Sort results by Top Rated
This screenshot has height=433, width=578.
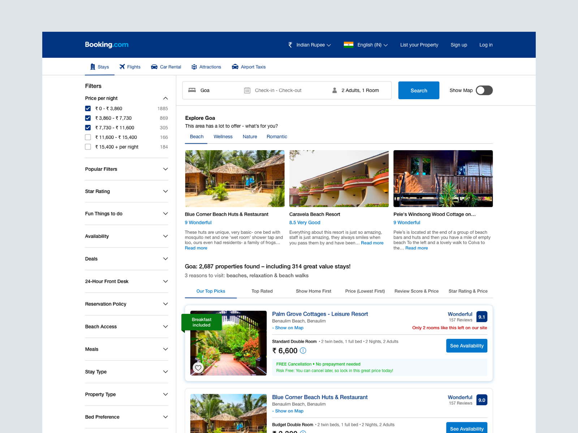[x=262, y=291]
